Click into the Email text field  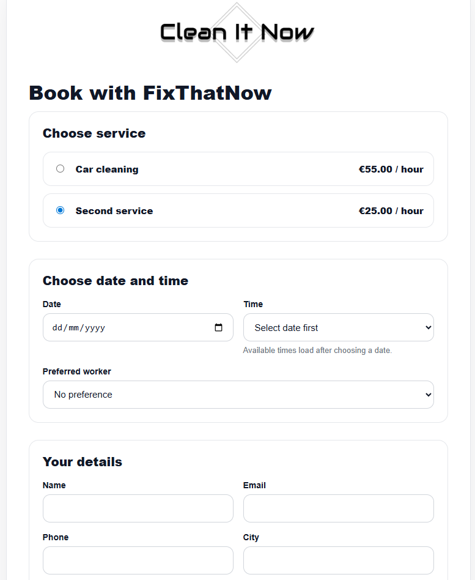pyautogui.click(x=339, y=508)
